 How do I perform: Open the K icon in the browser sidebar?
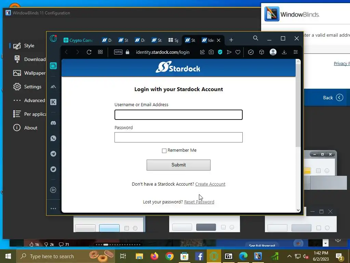click(x=53, y=102)
